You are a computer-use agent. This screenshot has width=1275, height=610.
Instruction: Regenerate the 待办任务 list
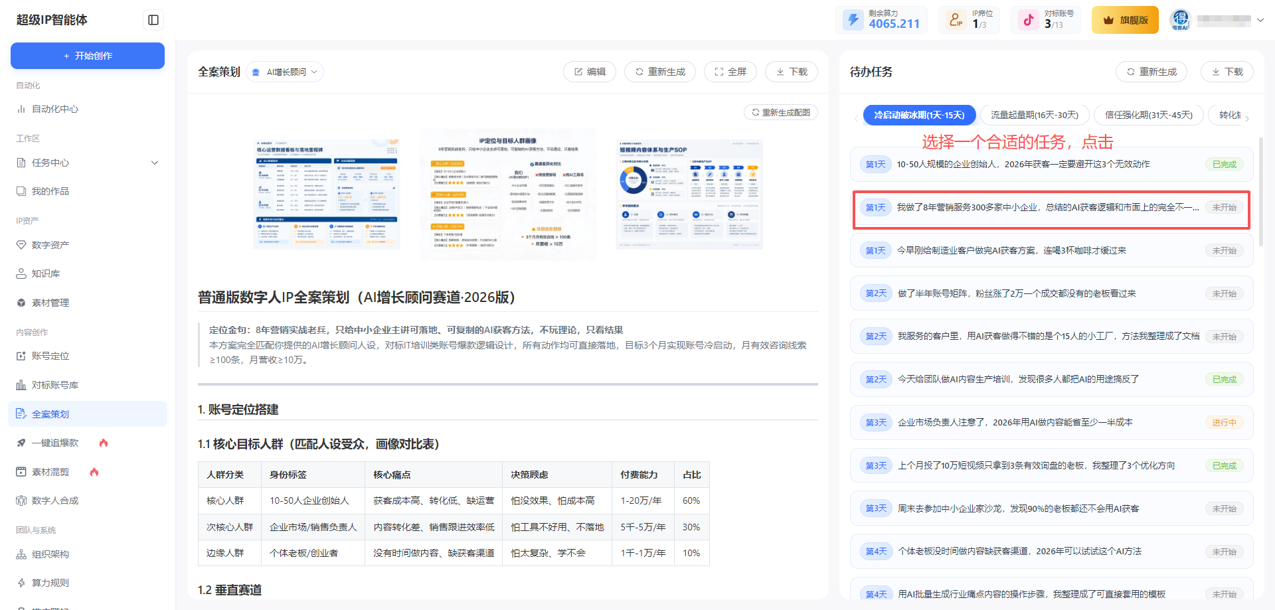pyautogui.click(x=1151, y=72)
